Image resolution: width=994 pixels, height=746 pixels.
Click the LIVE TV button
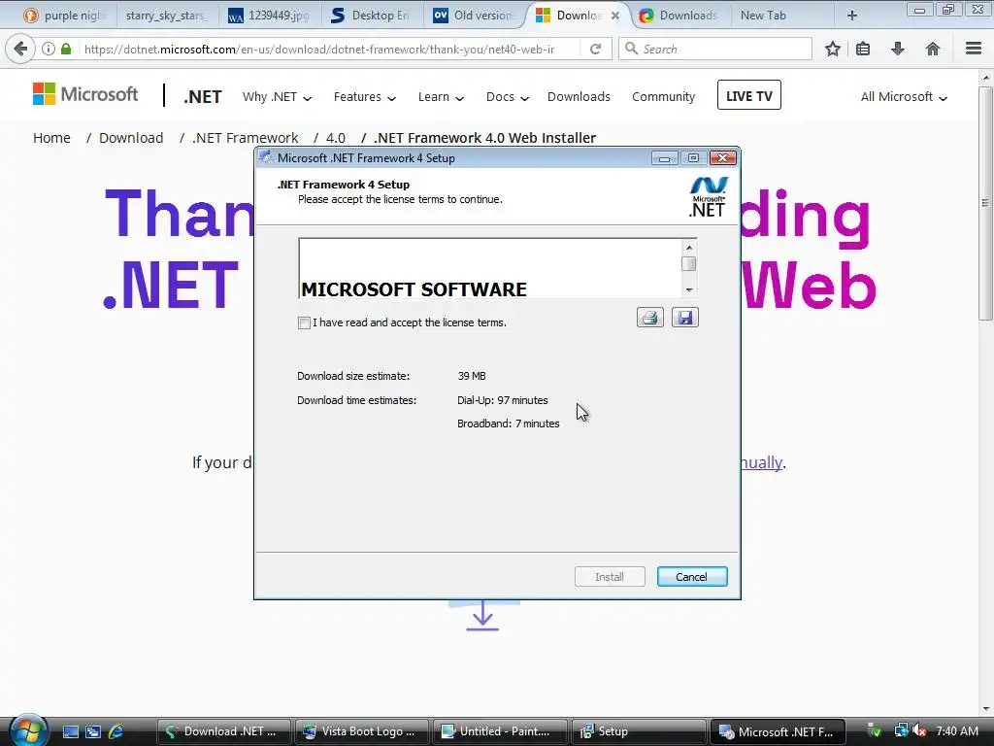(x=748, y=95)
